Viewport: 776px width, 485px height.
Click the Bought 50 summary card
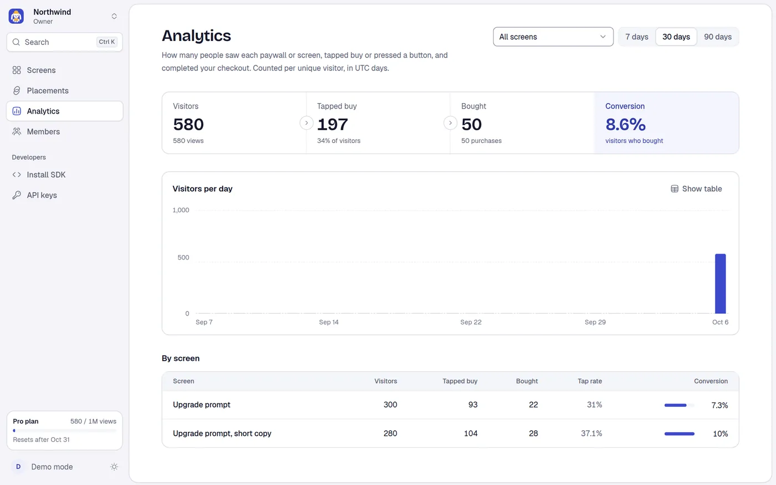pyautogui.click(x=523, y=123)
